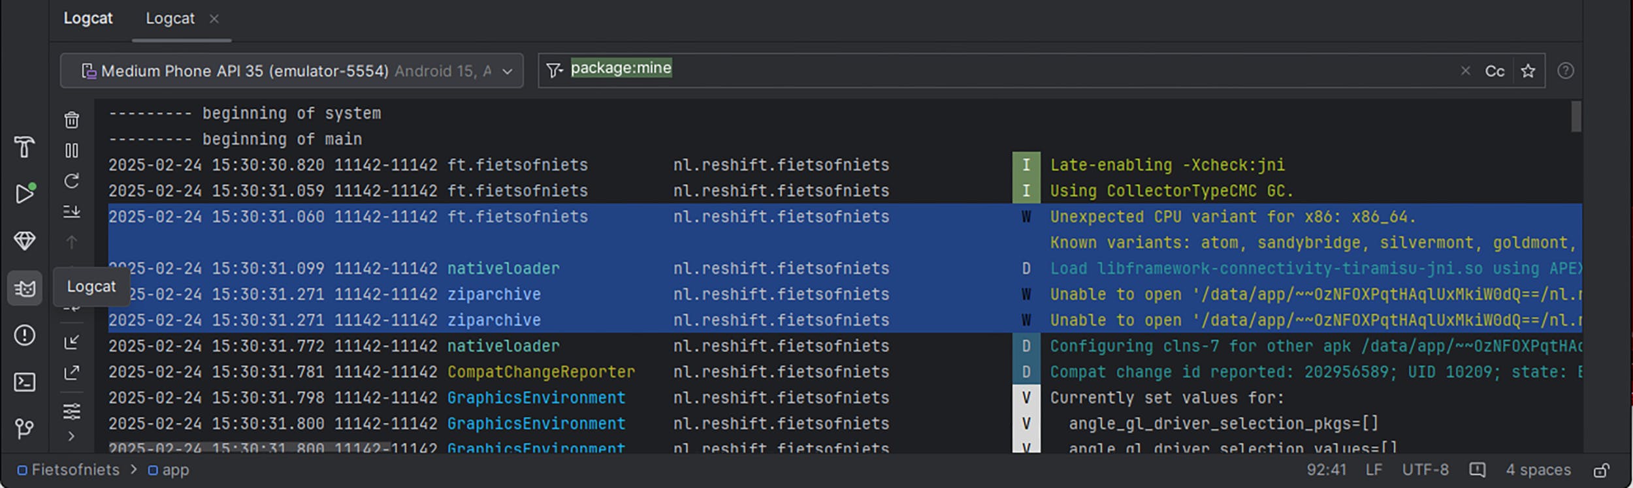The height and width of the screenshot is (488, 1633).
Task: Open the Terminal tool window
Action: pyautogui.click(x=24, y=382)
